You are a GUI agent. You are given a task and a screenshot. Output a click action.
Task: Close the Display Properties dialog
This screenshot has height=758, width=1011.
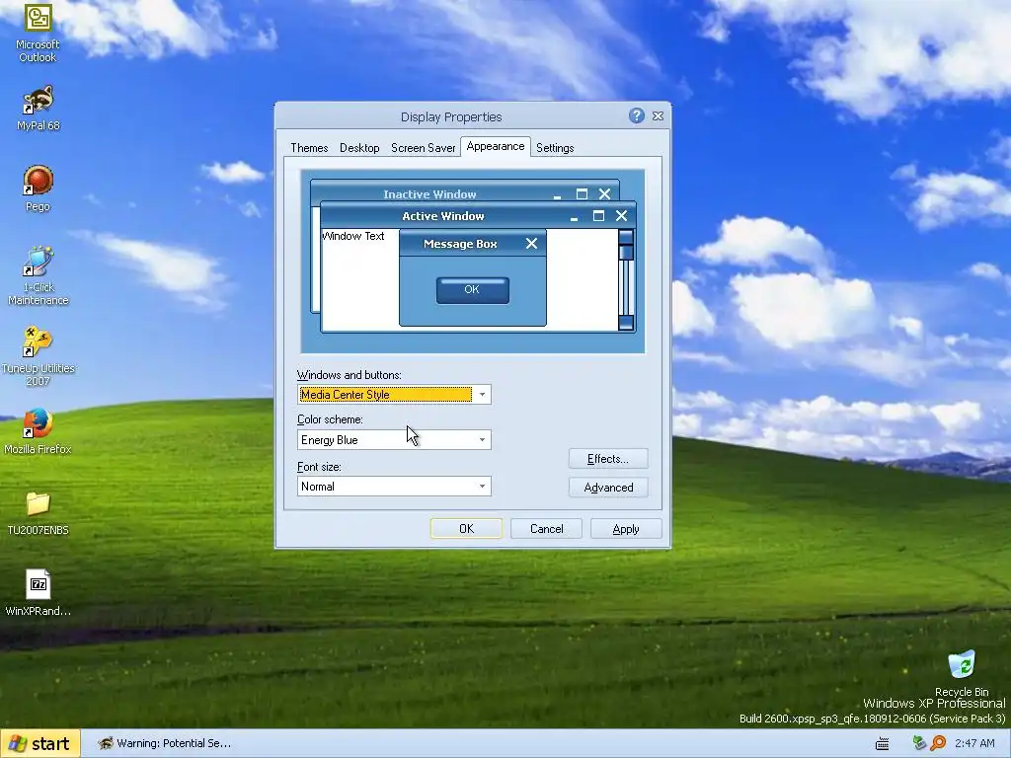click(658, 116)
